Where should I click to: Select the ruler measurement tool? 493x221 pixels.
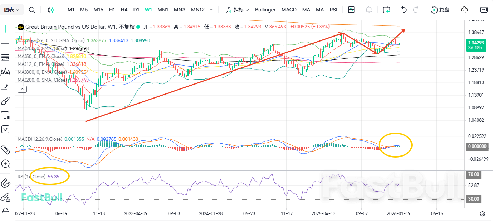[5, 149]
